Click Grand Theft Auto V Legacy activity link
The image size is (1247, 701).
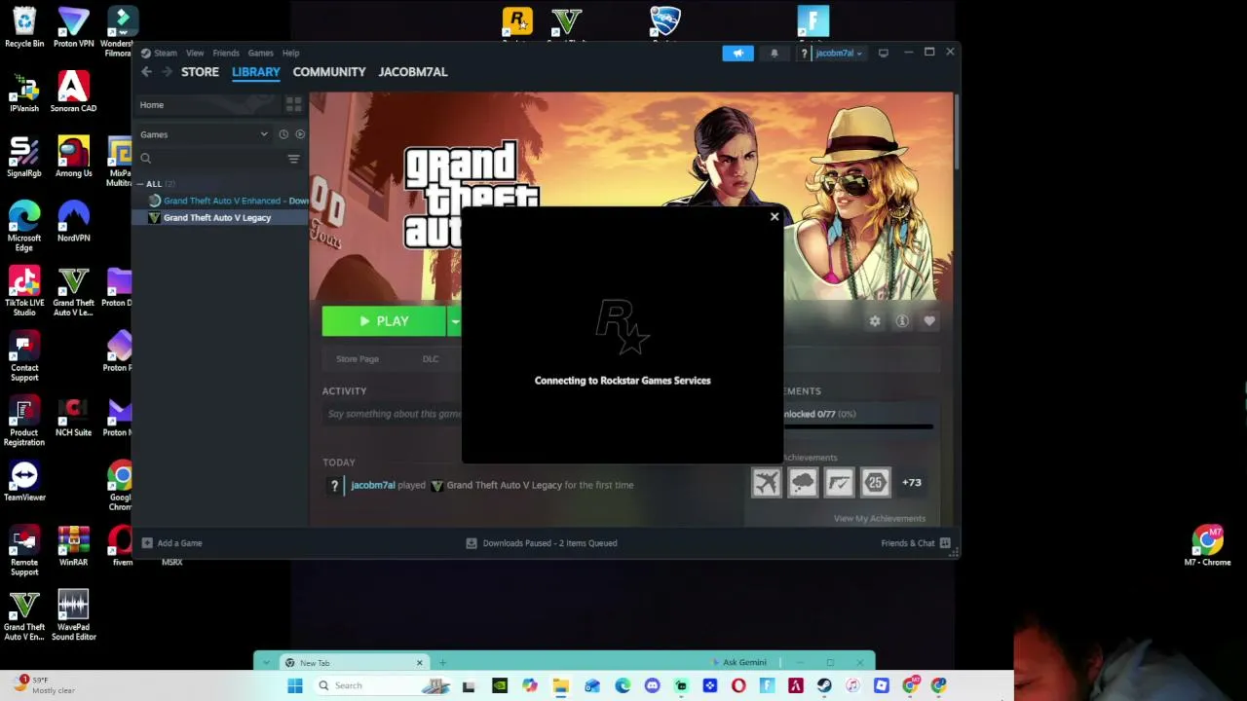tap(504, 485)
